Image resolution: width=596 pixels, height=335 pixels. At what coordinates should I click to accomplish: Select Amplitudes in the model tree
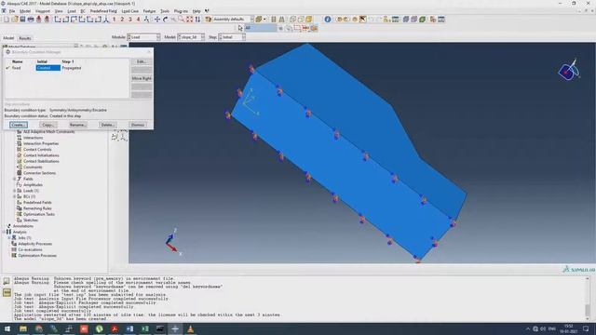point(33,185)
